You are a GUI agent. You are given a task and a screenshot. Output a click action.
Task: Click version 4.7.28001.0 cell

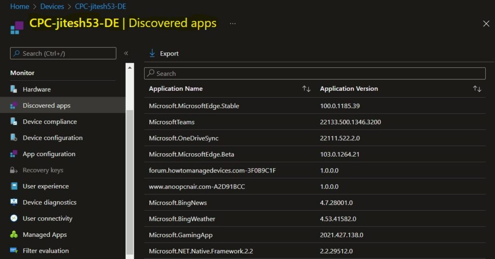click(336, 202)
